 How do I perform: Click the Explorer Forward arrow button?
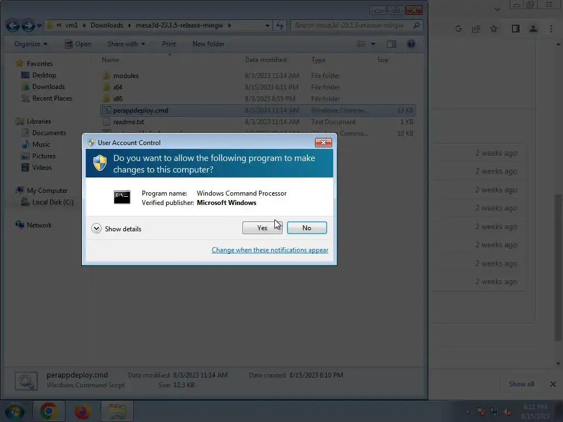click(x=28, y=25)
